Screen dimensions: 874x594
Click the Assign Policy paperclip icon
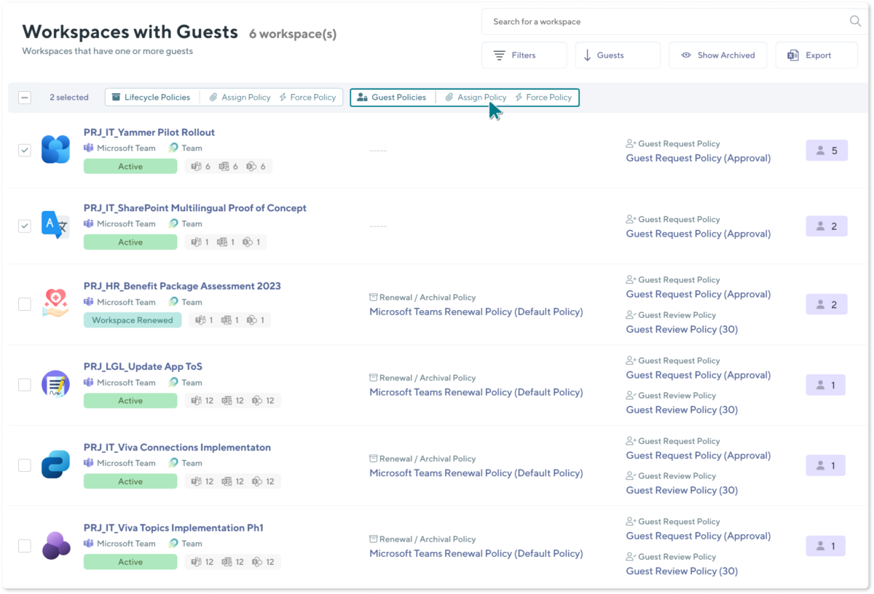(x=450, y=97)
